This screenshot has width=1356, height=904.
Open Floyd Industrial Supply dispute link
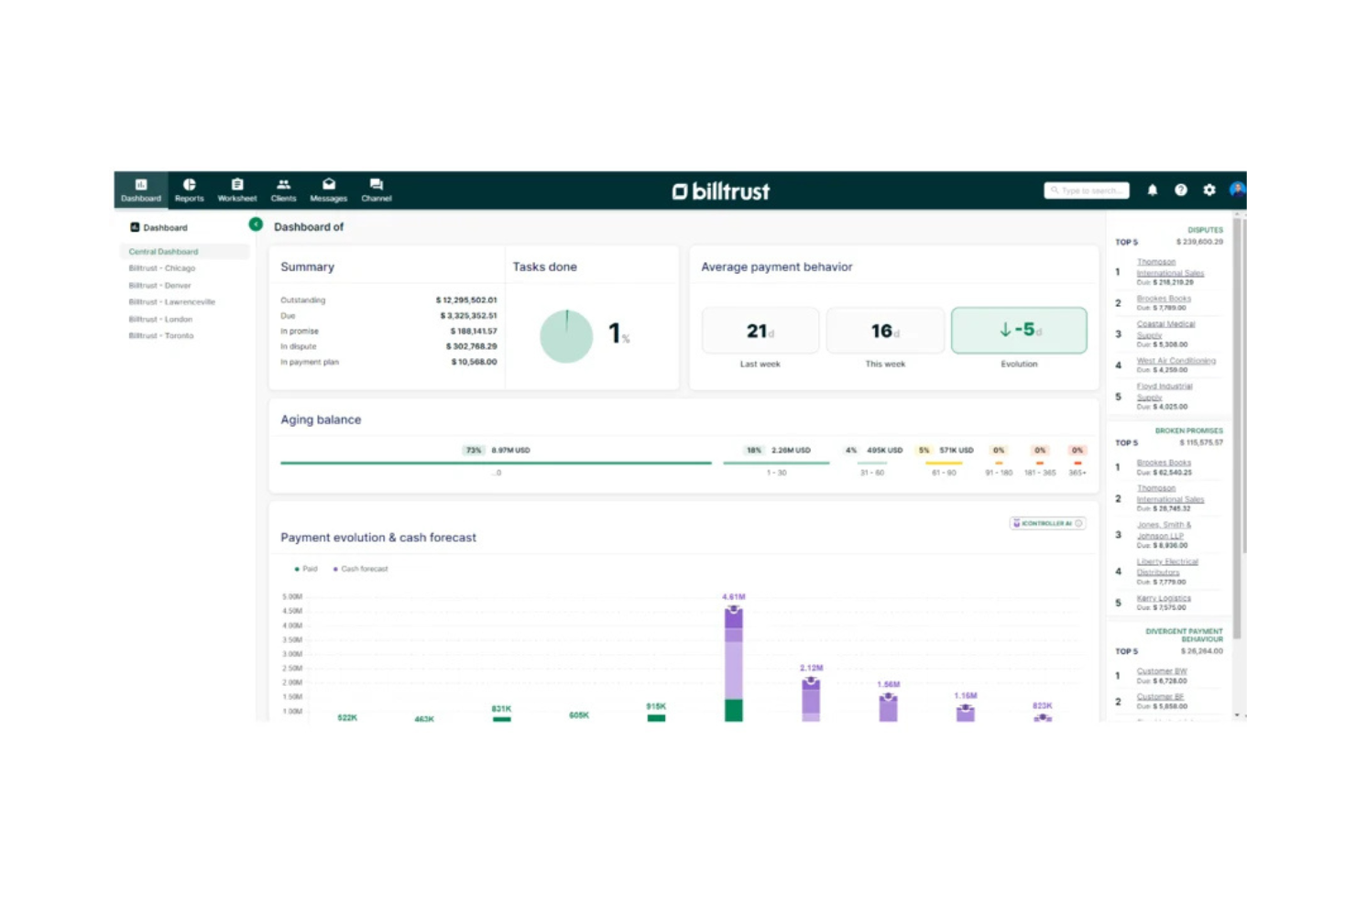[1165, 392]
